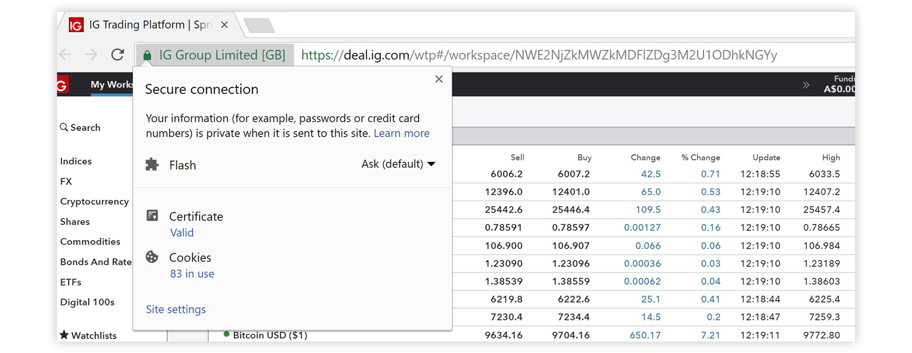Reload the page with refresh icon
Screen dimensions: 912x353
117,54
